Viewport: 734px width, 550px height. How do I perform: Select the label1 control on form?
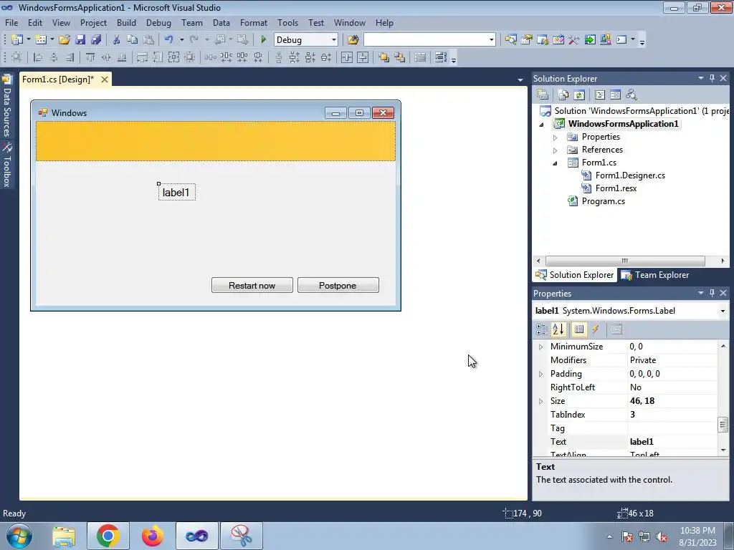[x=176, y=192]
